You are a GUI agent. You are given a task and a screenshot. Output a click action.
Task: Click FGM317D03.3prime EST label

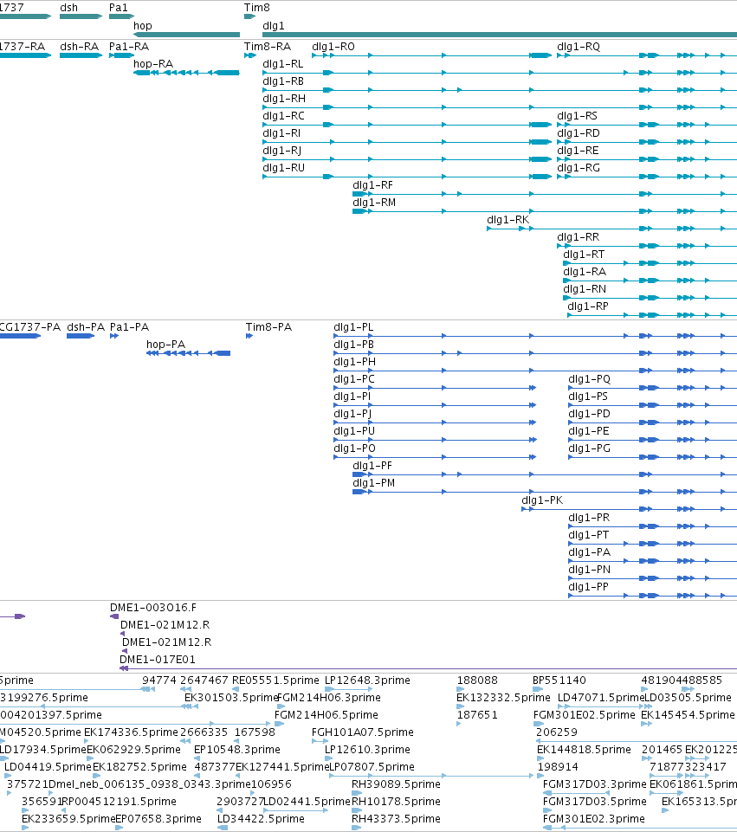(594, 784)
